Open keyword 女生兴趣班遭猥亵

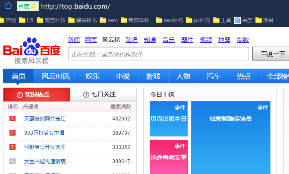[45, 161]
